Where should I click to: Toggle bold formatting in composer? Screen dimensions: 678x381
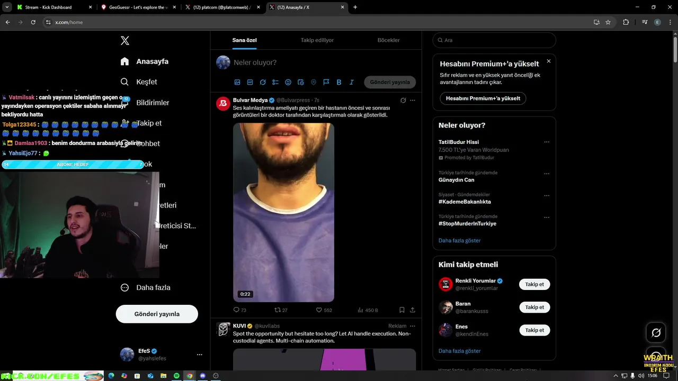(x=339, y=82)
